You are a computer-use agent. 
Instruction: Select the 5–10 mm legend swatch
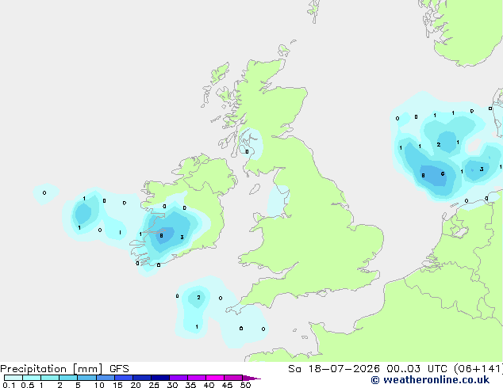point(86,378)
